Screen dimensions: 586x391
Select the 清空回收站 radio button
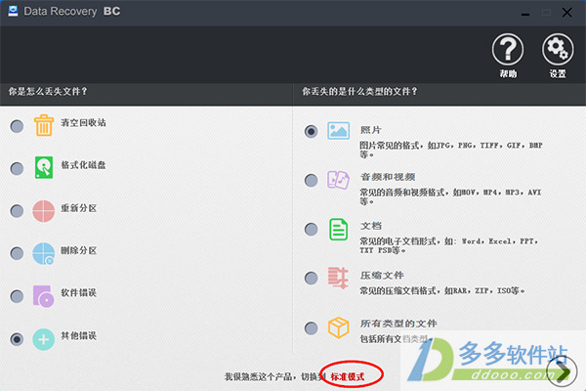point(17,126)
